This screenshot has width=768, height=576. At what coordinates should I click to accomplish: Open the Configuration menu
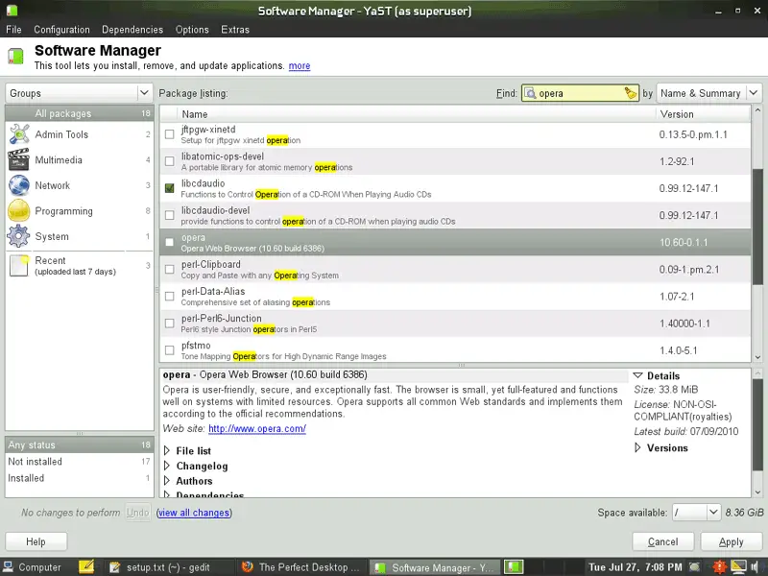[x=61, y=30]
